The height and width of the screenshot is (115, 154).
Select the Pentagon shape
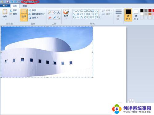click(82, 14)
